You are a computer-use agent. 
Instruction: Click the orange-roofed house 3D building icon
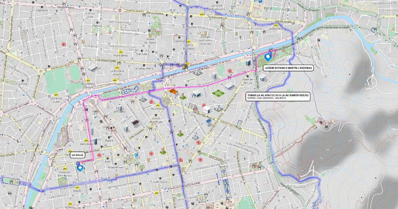tap(173, 92)
